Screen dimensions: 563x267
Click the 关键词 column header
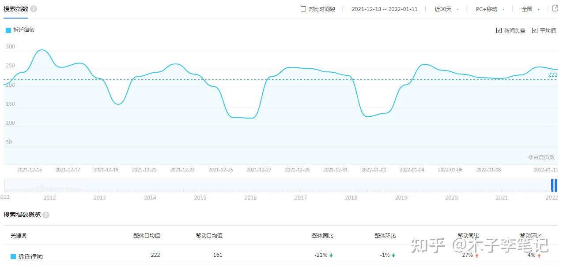[x=19, y=236]
